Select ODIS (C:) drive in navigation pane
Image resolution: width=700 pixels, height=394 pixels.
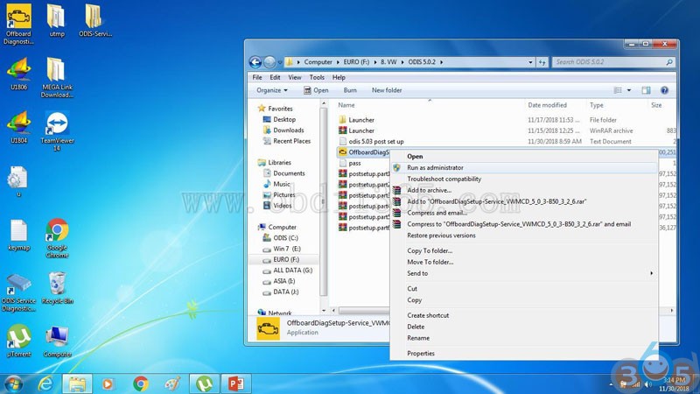click(x=286, y=238)
